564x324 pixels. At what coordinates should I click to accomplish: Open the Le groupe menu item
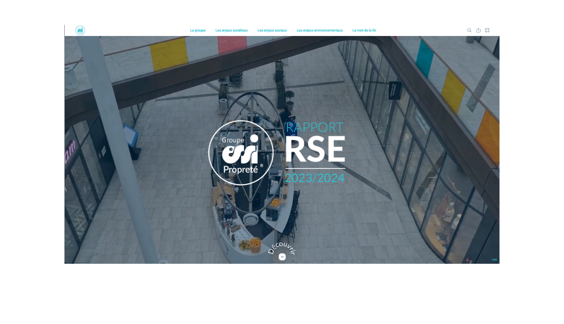197,30
